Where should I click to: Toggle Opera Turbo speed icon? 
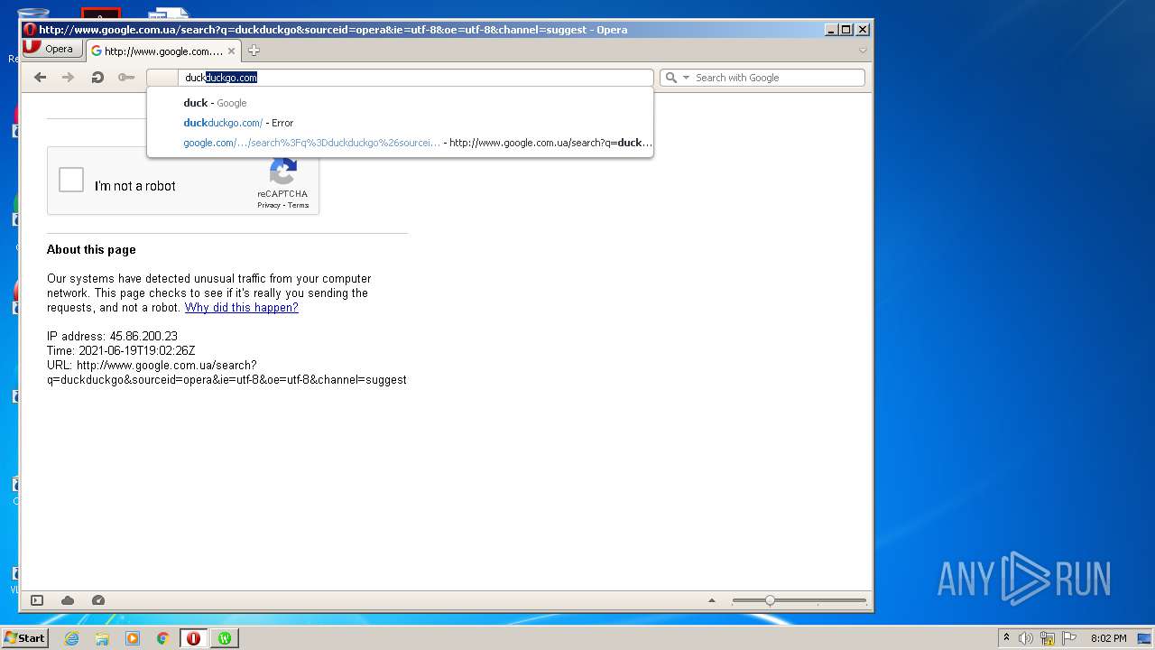(98, 600)
